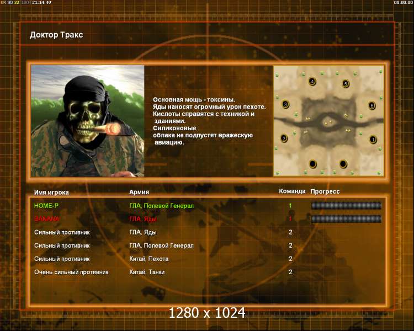414x331 pixels.
Task: Select start position 2 on the minimap
Action: point(284,138)
